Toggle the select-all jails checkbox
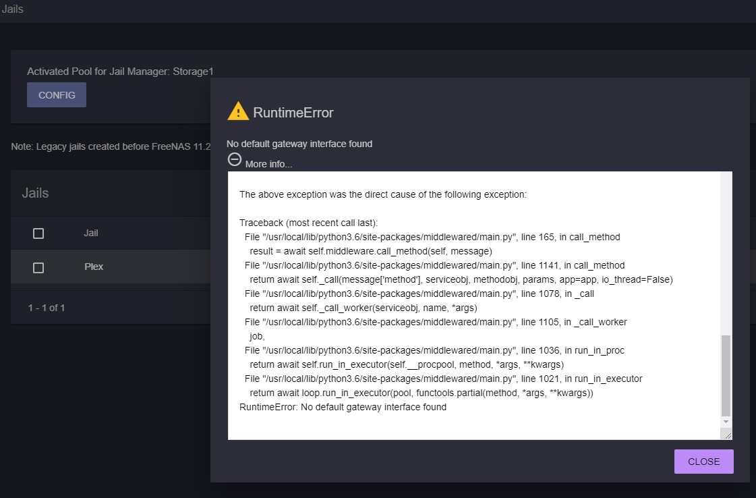 [x=38, y=233]
